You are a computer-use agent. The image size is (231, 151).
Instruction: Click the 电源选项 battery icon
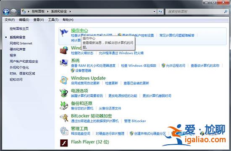[x=64, y=93]
